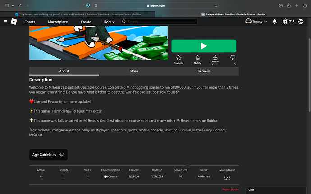Image resolution: width=311 pixels, height=194 pixels.
Task: Like the game with the thumbs up
Action: (215, 58)
